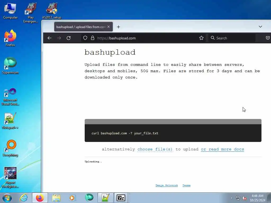Image resolution: width=271 pixels, height=203 pixels.
Task: Open the clock showing 4:46 AM
Action: pyautogui.click(x=258, y=198)
